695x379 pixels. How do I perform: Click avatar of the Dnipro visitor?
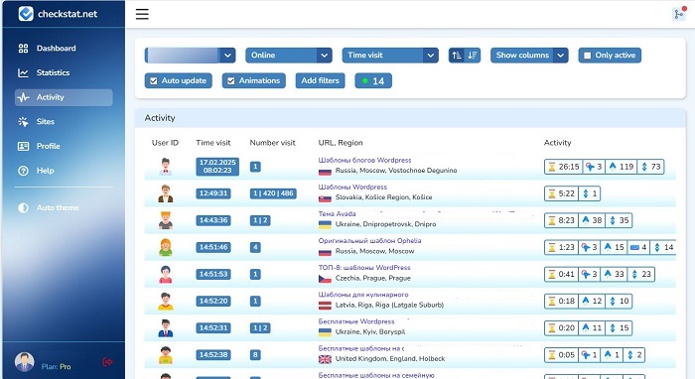(166, 220)
